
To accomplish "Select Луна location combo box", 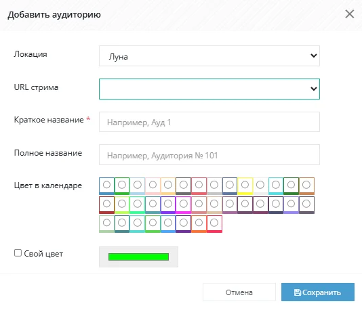I will (209, 56).
